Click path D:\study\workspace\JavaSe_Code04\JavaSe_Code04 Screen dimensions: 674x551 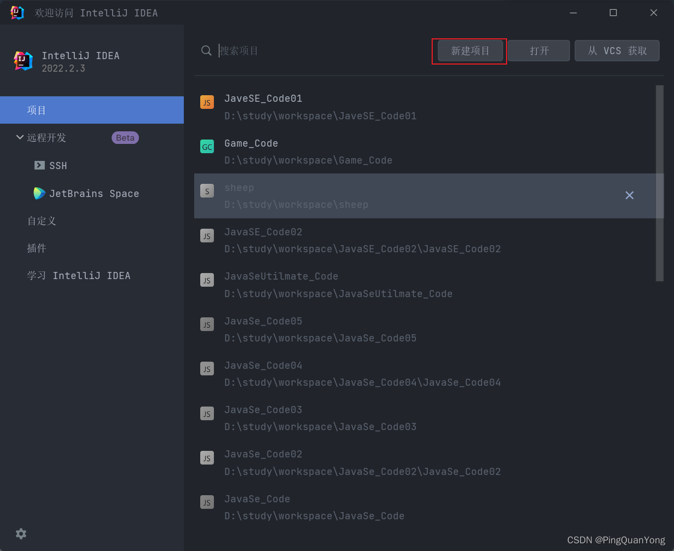click(x=363, y=382)
